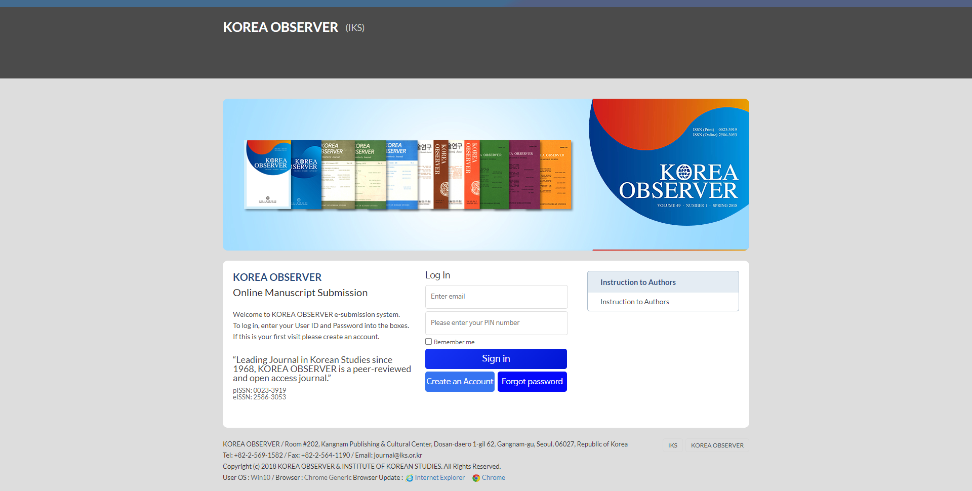Open the Instruction to Authors link

click(634, 302)
